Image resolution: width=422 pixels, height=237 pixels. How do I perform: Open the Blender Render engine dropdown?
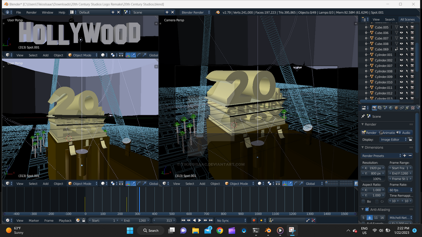[x=195, y=12]
